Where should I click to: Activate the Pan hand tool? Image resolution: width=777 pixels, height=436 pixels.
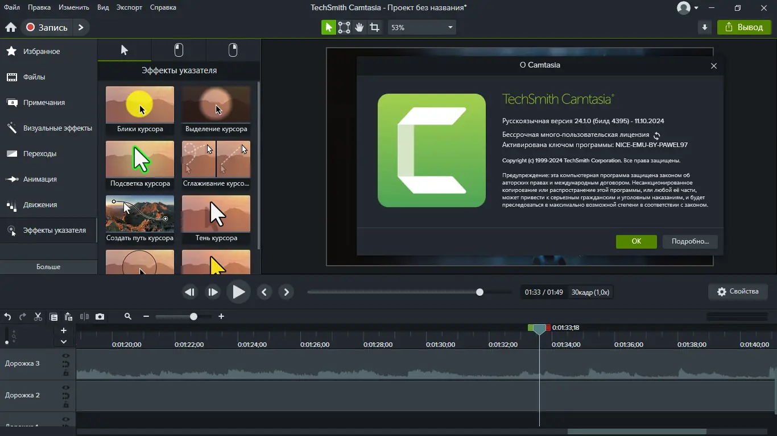[359, 27]
